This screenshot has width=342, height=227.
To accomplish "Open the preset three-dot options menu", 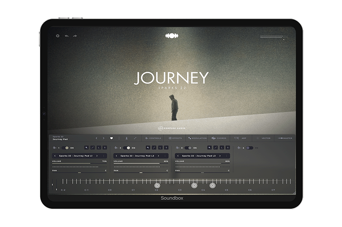I will (x=119, y=138).
